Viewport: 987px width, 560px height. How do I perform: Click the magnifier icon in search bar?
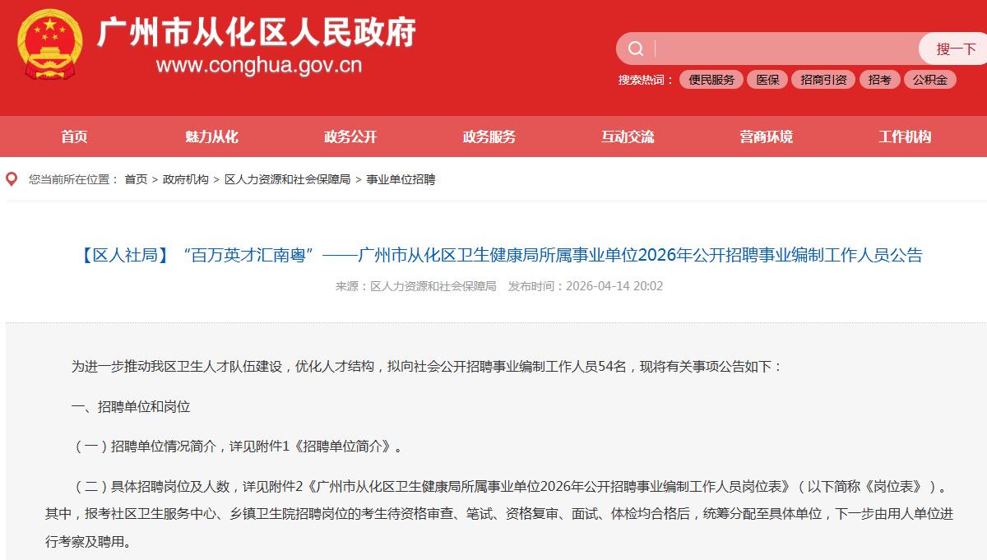click(635, 49)
